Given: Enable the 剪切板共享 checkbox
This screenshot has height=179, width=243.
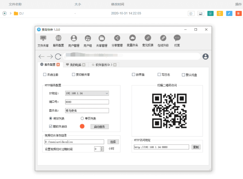Looking at the screenshot, I should coord(73,74).
